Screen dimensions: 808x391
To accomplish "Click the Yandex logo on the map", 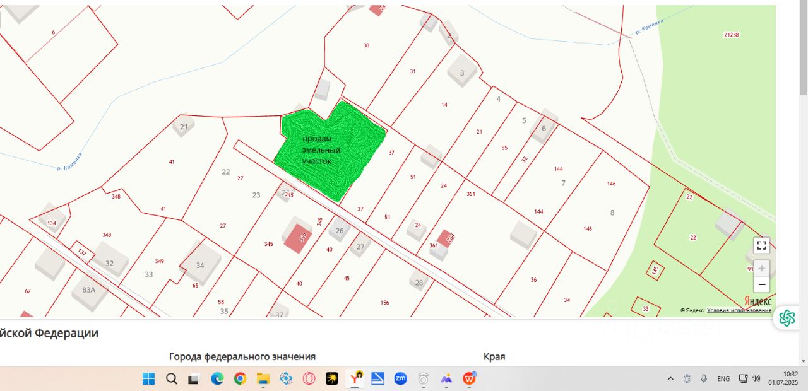I will (x=757, y=301).
